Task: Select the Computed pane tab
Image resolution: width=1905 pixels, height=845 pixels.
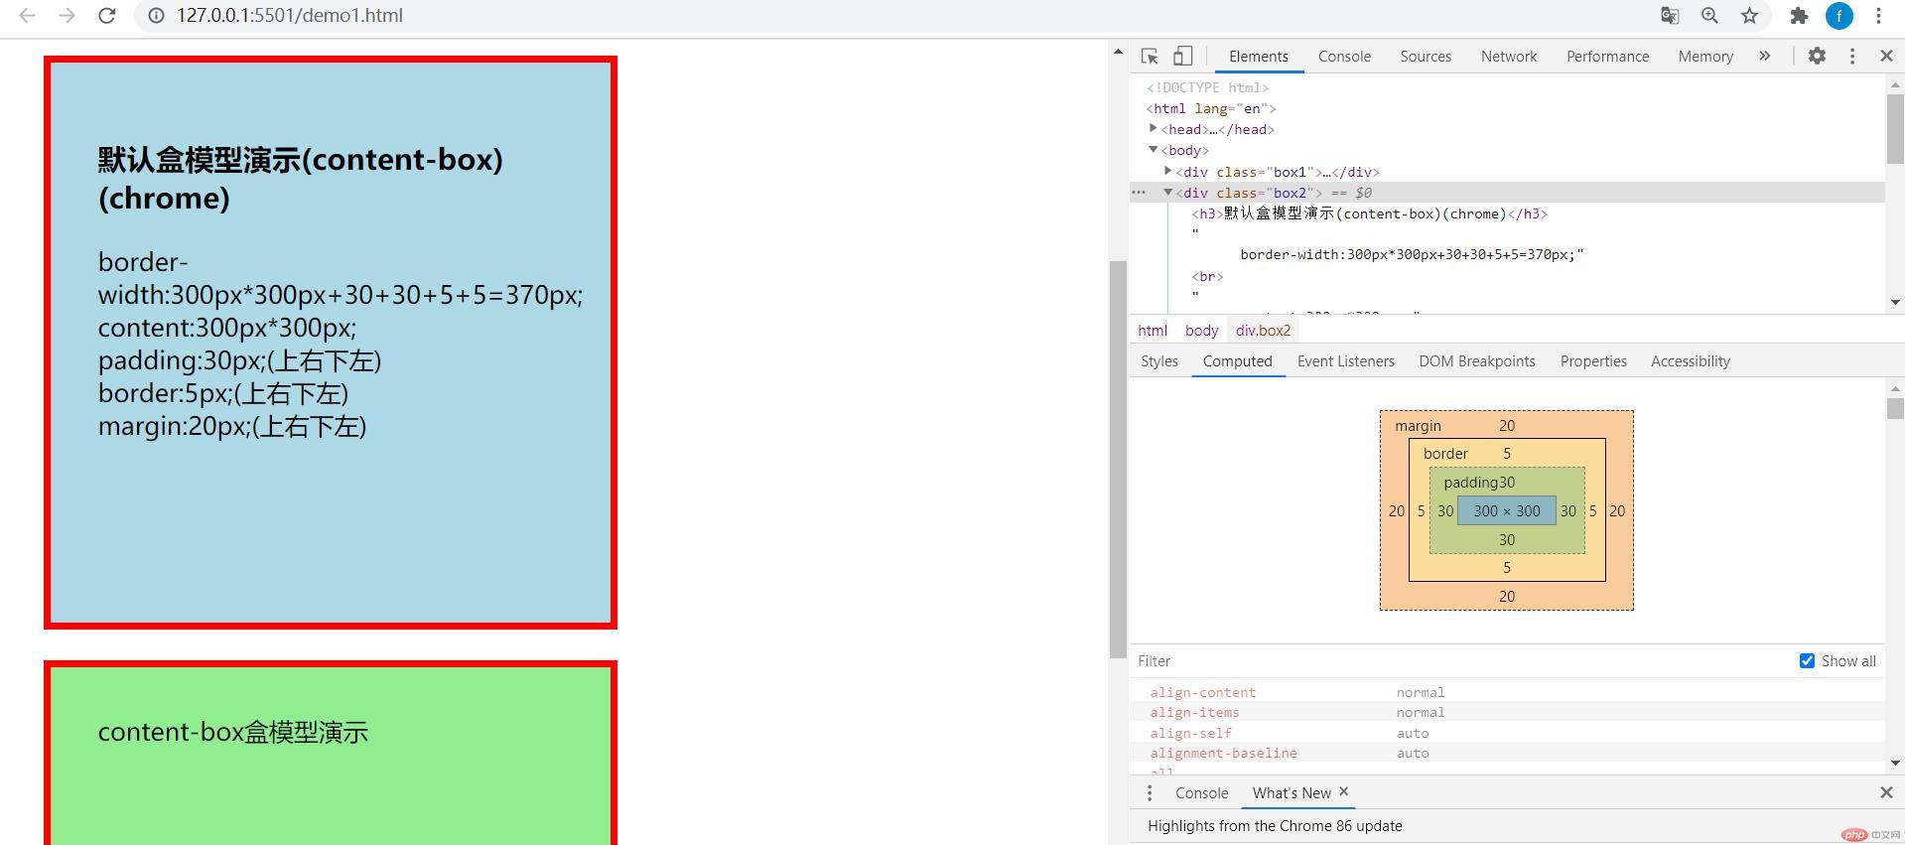Action: click(x=1237, y=361)
